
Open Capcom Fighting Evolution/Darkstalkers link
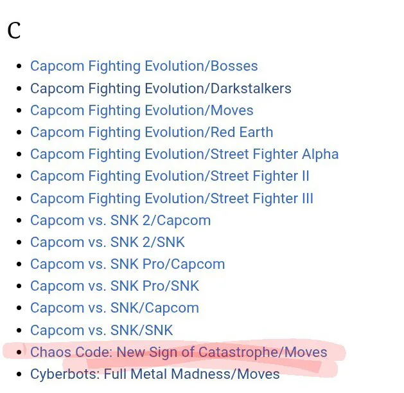(x=161, y=88)
